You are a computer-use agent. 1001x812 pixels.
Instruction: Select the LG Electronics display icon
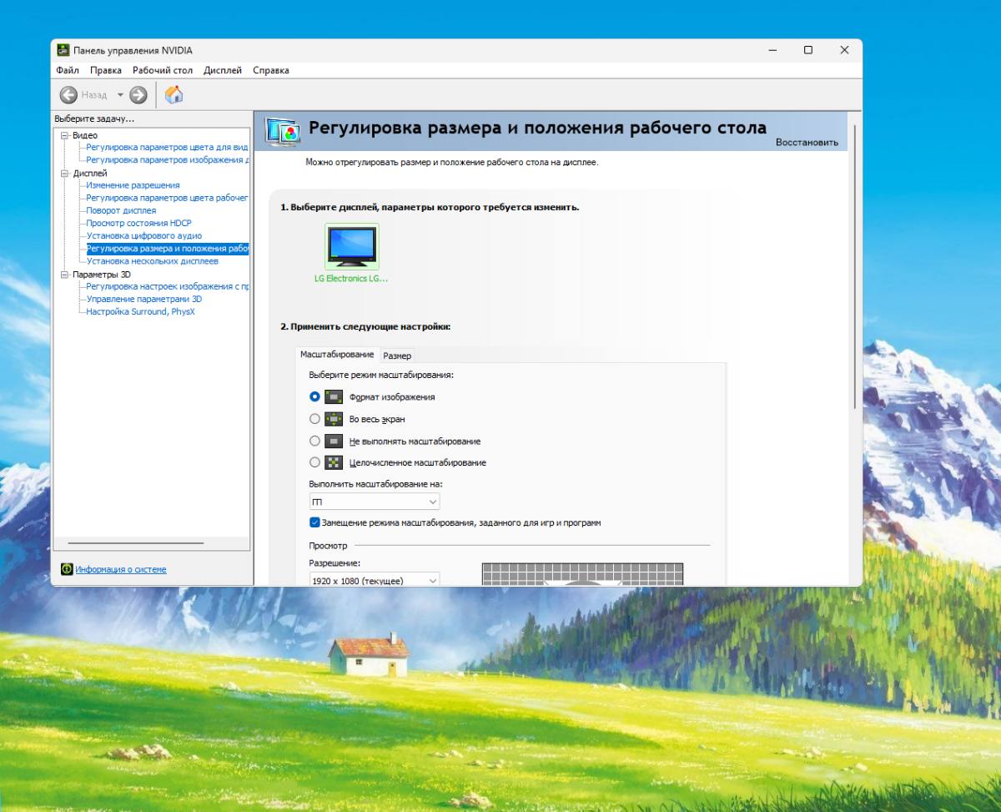click(x=351, y=247)
